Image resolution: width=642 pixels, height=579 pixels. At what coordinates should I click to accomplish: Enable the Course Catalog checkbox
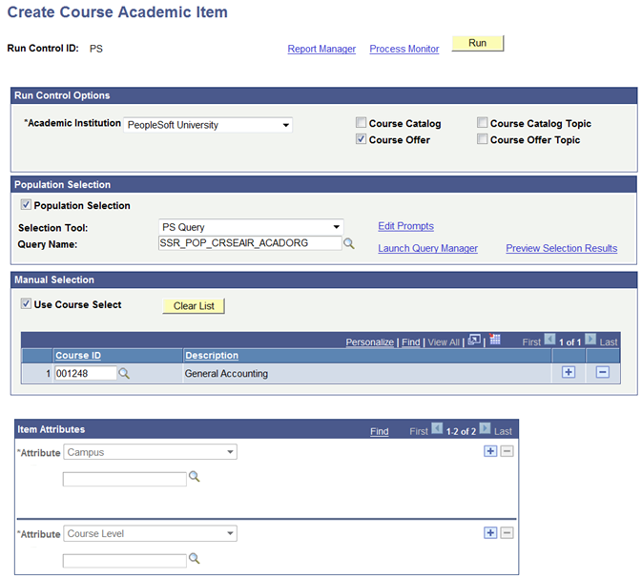pyautogui.click(x=361, y=122)
